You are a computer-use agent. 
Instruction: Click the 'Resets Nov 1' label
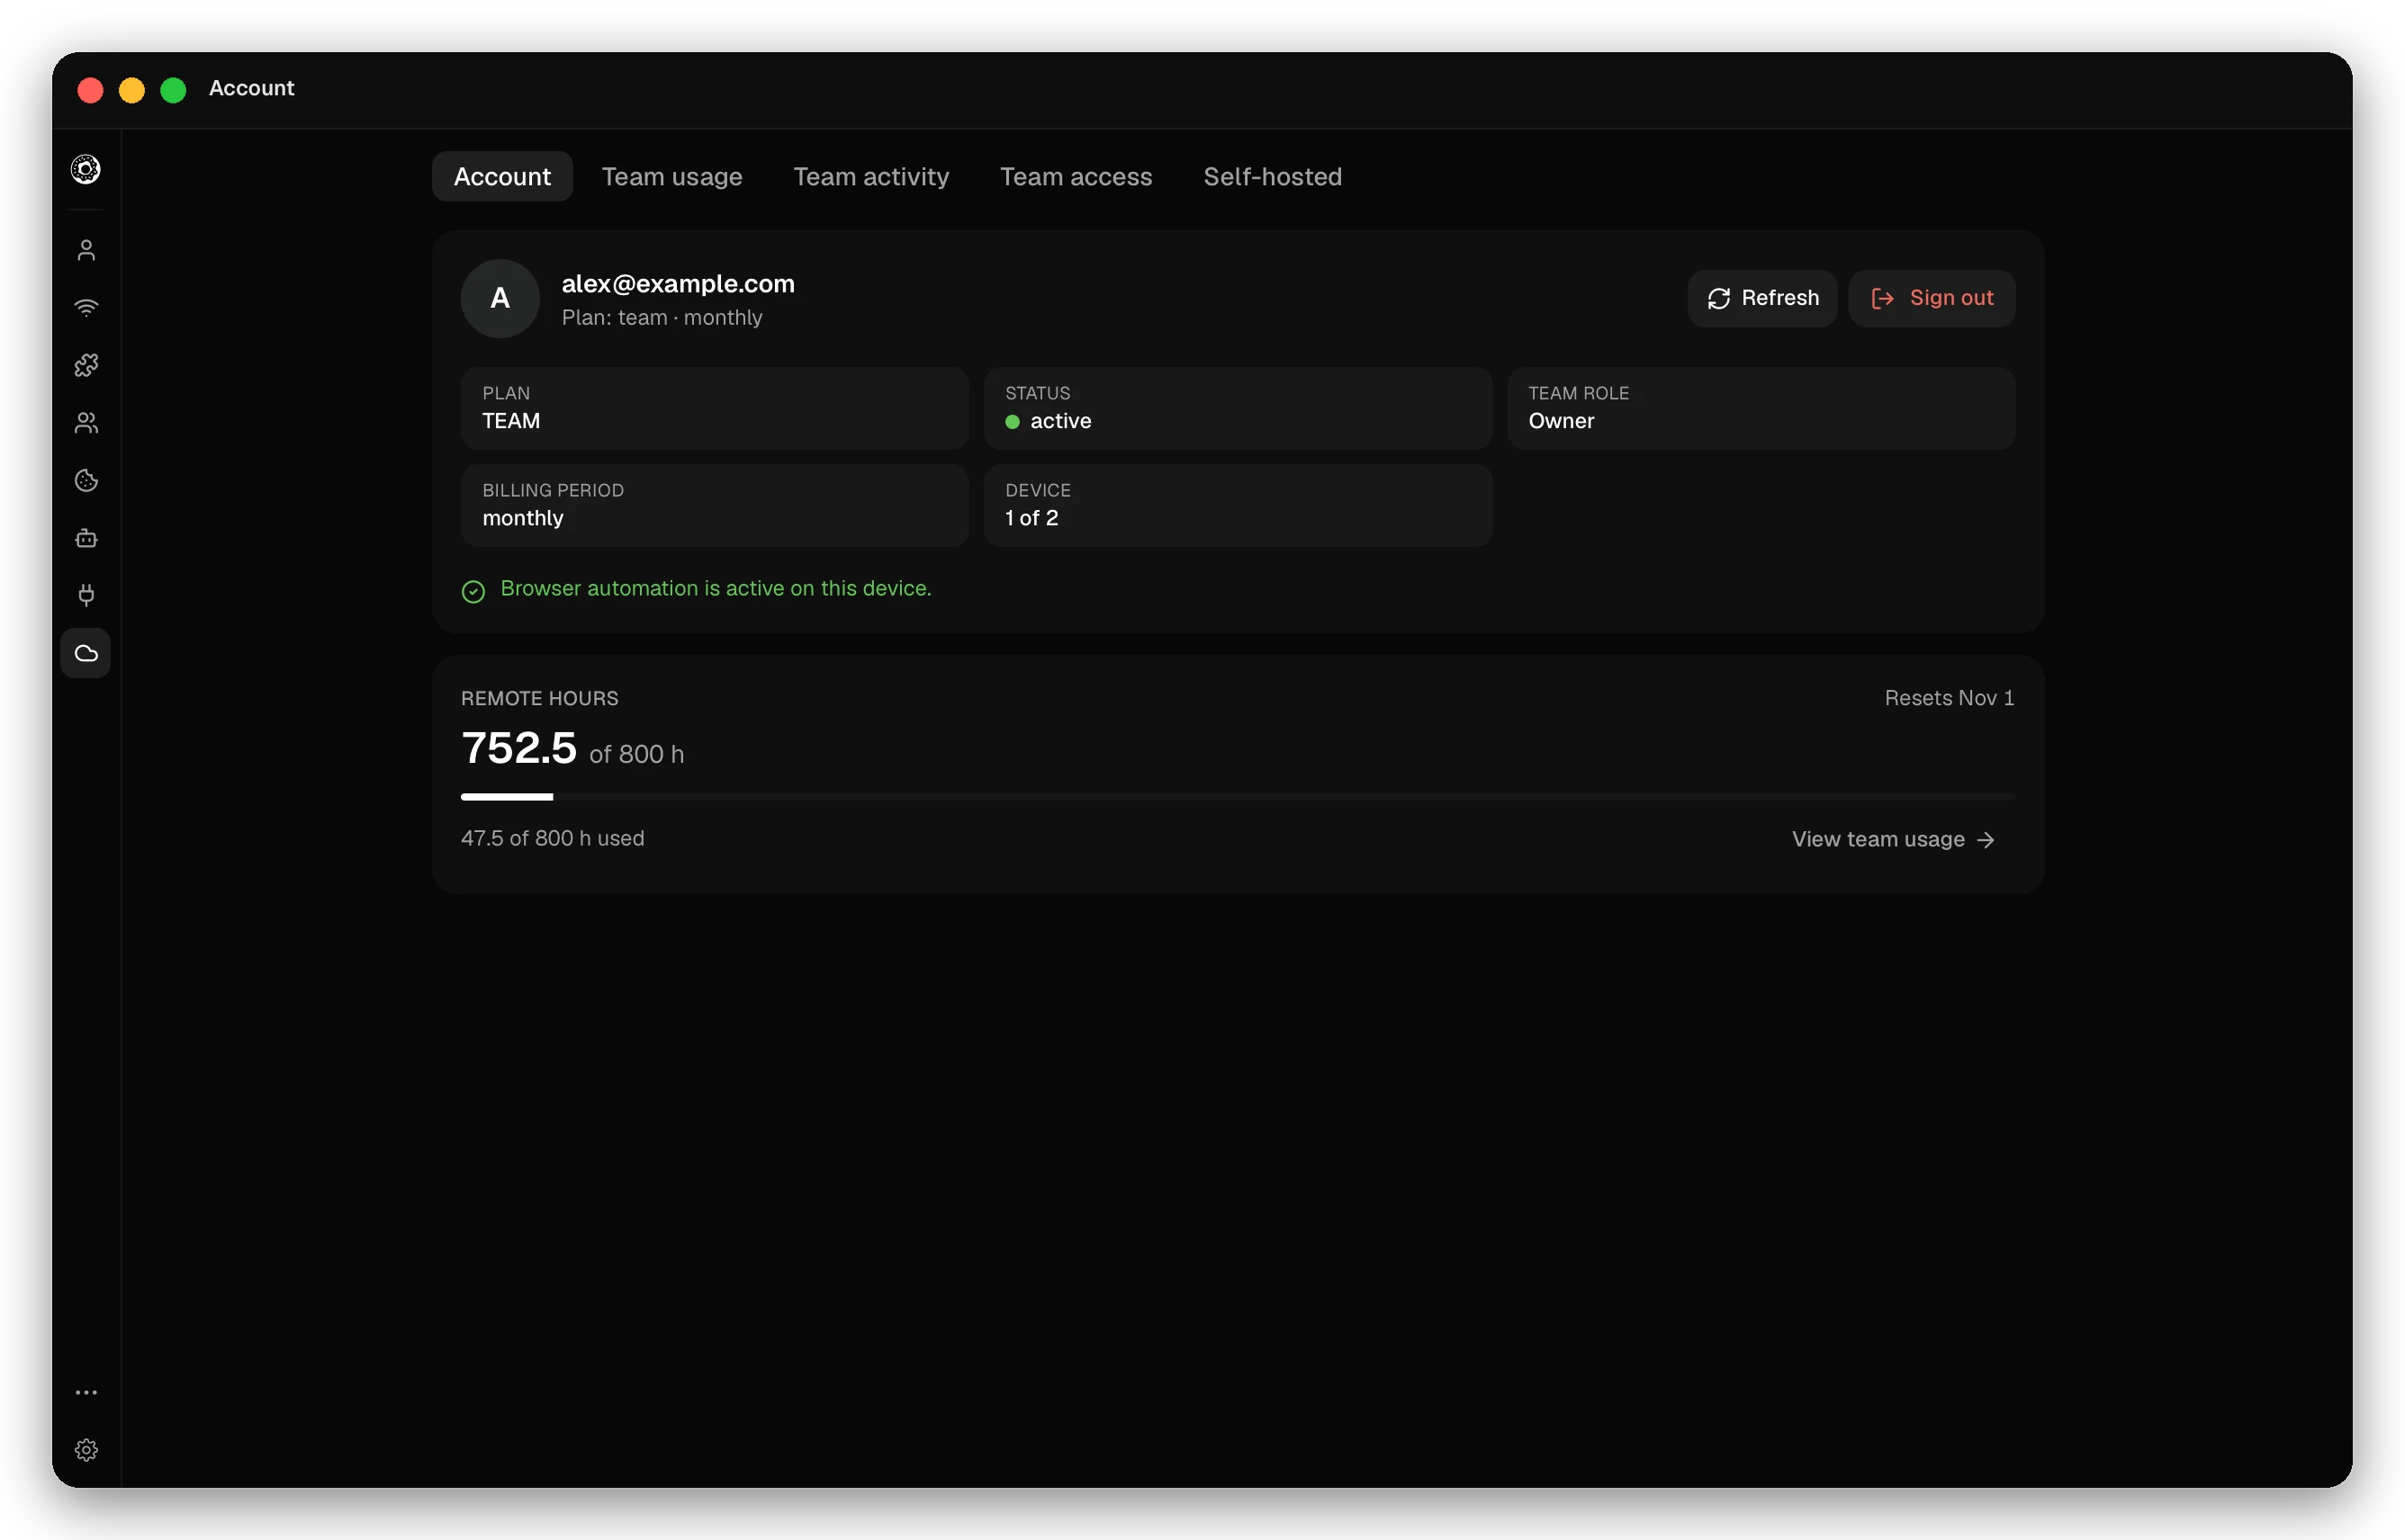click(1949, 698)
